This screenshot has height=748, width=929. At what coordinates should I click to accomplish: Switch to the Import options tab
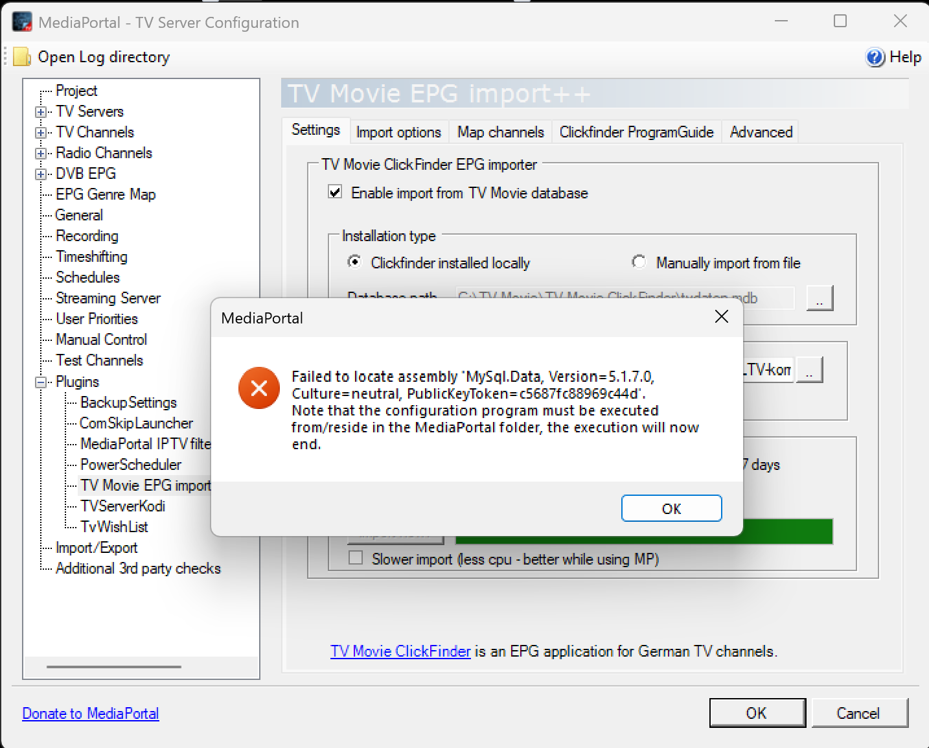point(398,132)
